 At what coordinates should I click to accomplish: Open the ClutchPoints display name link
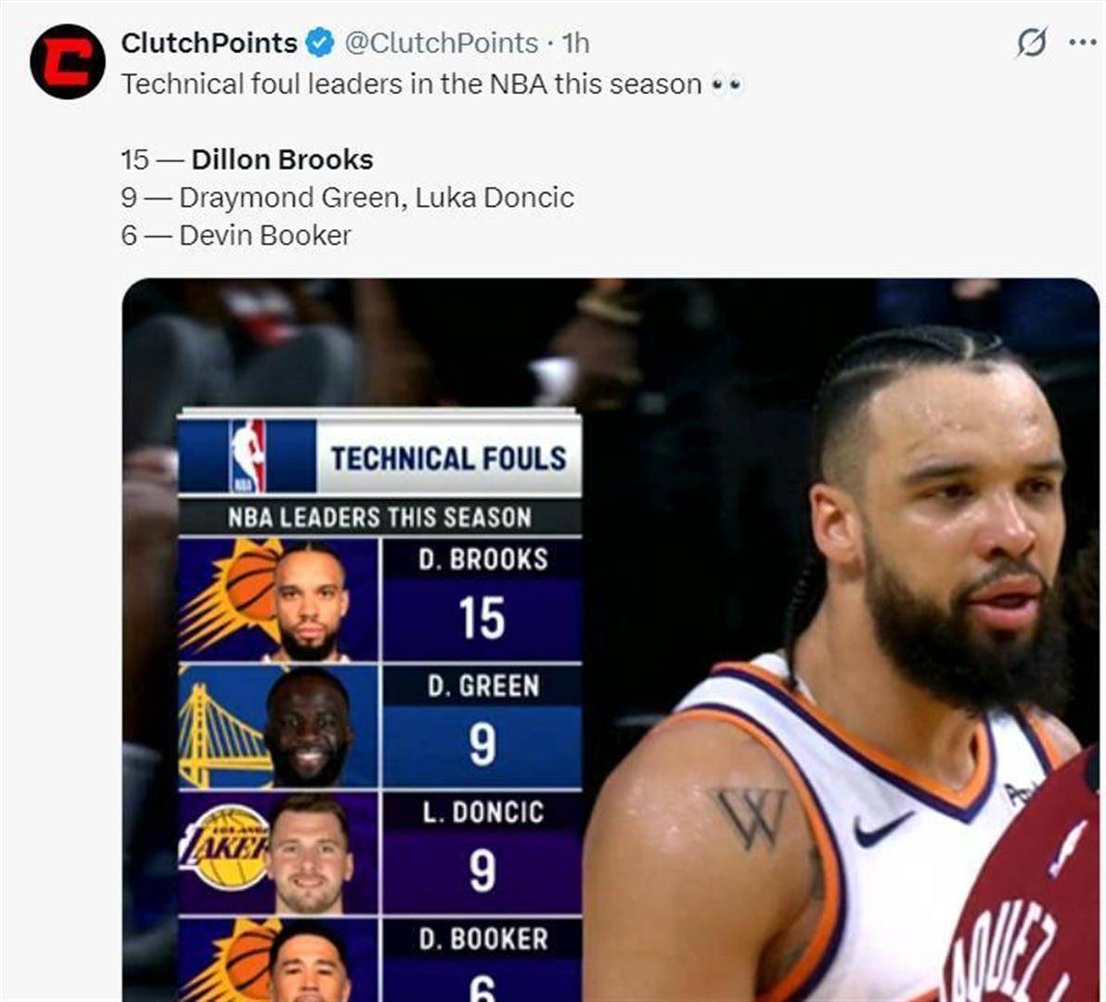pyautogui.click(x=209, y=43)
